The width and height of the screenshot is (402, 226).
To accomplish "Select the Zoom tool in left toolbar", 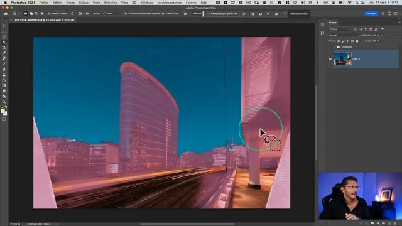I will click(x=4, y=102).
